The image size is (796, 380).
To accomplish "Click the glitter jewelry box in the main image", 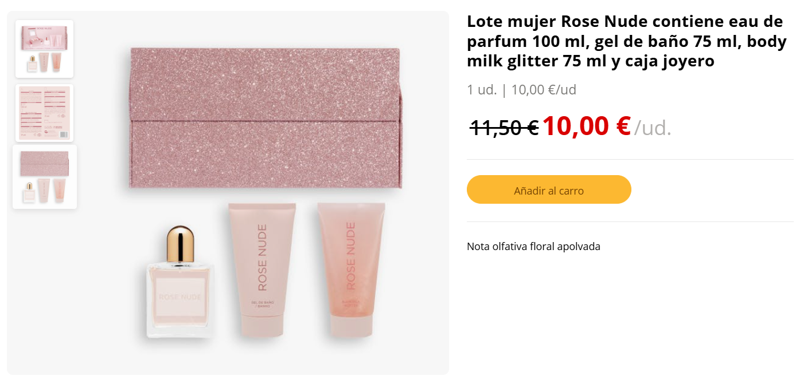I will (x=266, y=118).
